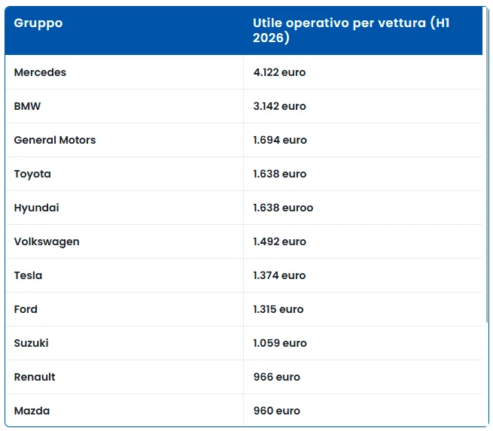The image size is (493, 431).
Task: Select the 1.638 euroo value
Action: [283, 208]
